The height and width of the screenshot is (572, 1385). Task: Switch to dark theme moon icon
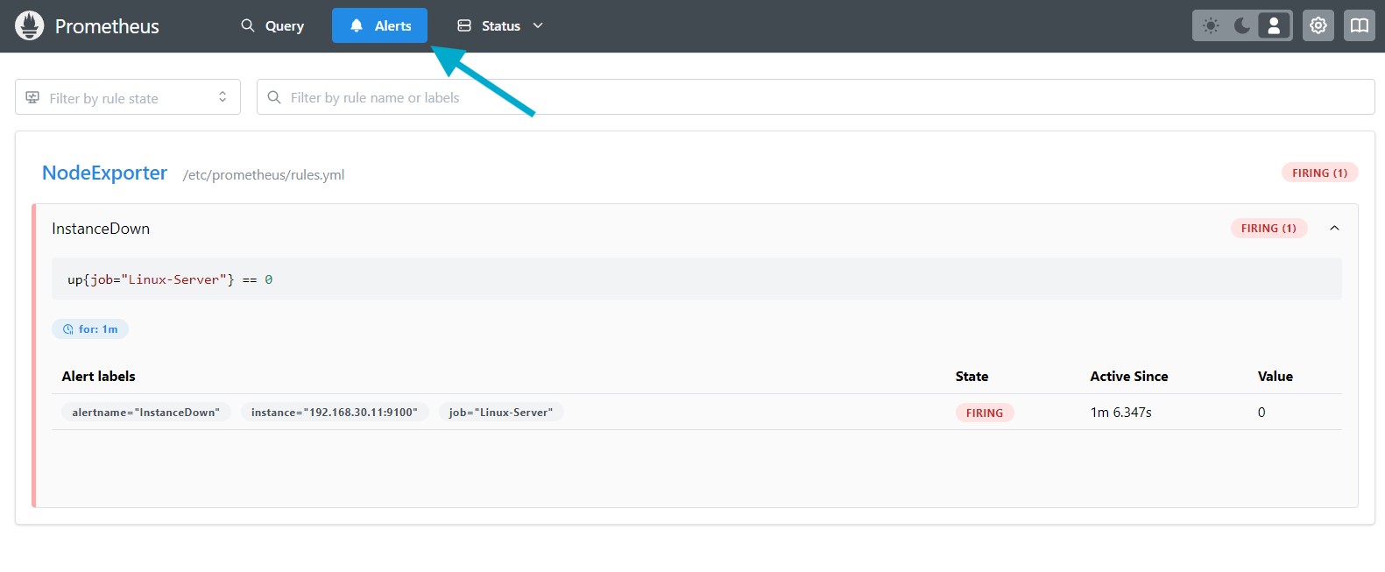[x=1242, y=25]
